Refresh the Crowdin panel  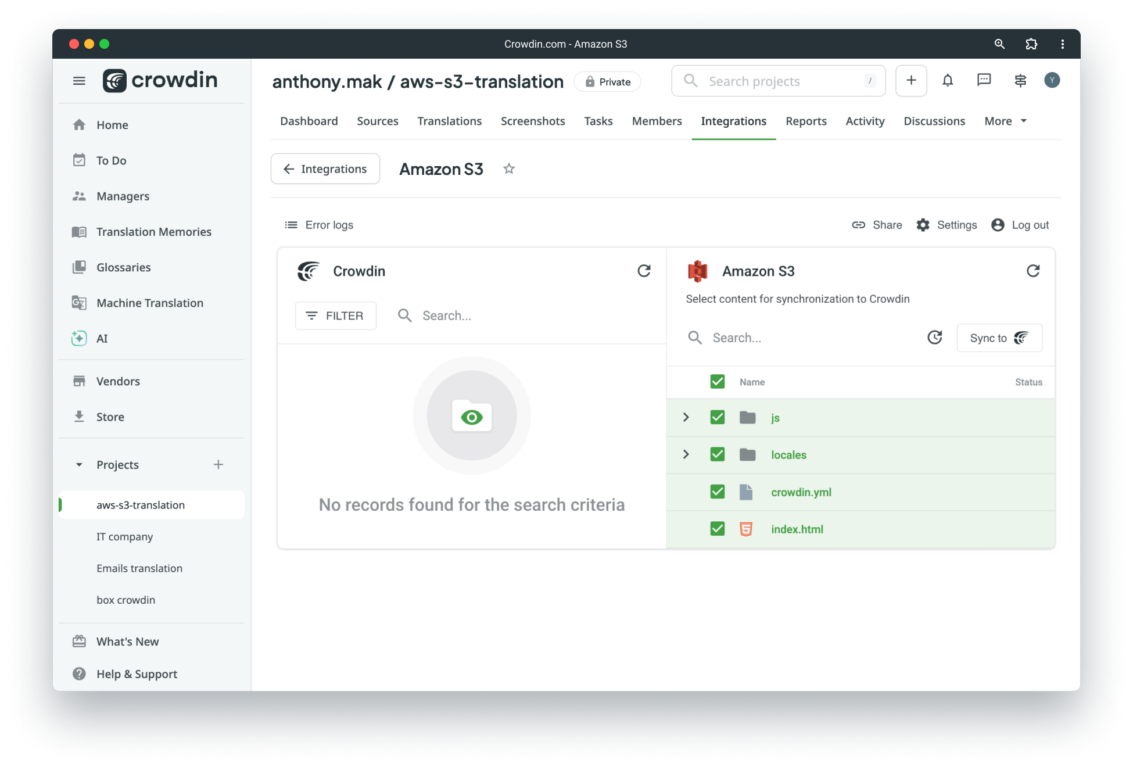click(644, 271)
